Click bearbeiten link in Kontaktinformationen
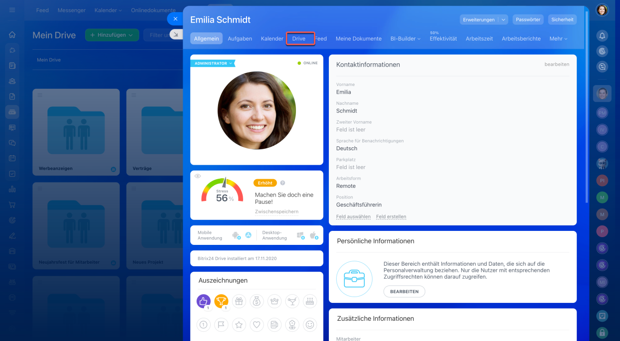 557,64
